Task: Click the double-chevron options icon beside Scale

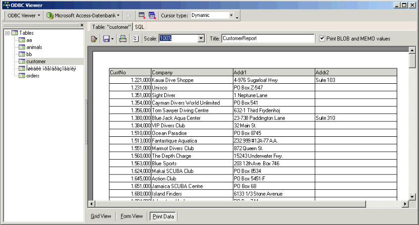Action: pos(136,39)
